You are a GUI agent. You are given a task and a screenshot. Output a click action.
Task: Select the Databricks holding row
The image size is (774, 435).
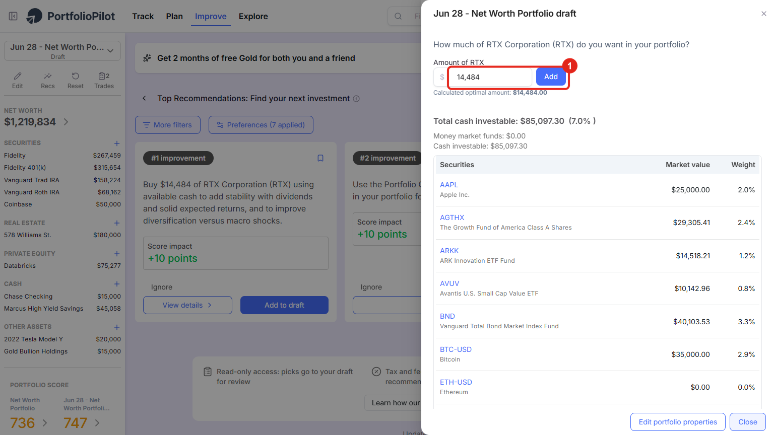tap(62, 266)
